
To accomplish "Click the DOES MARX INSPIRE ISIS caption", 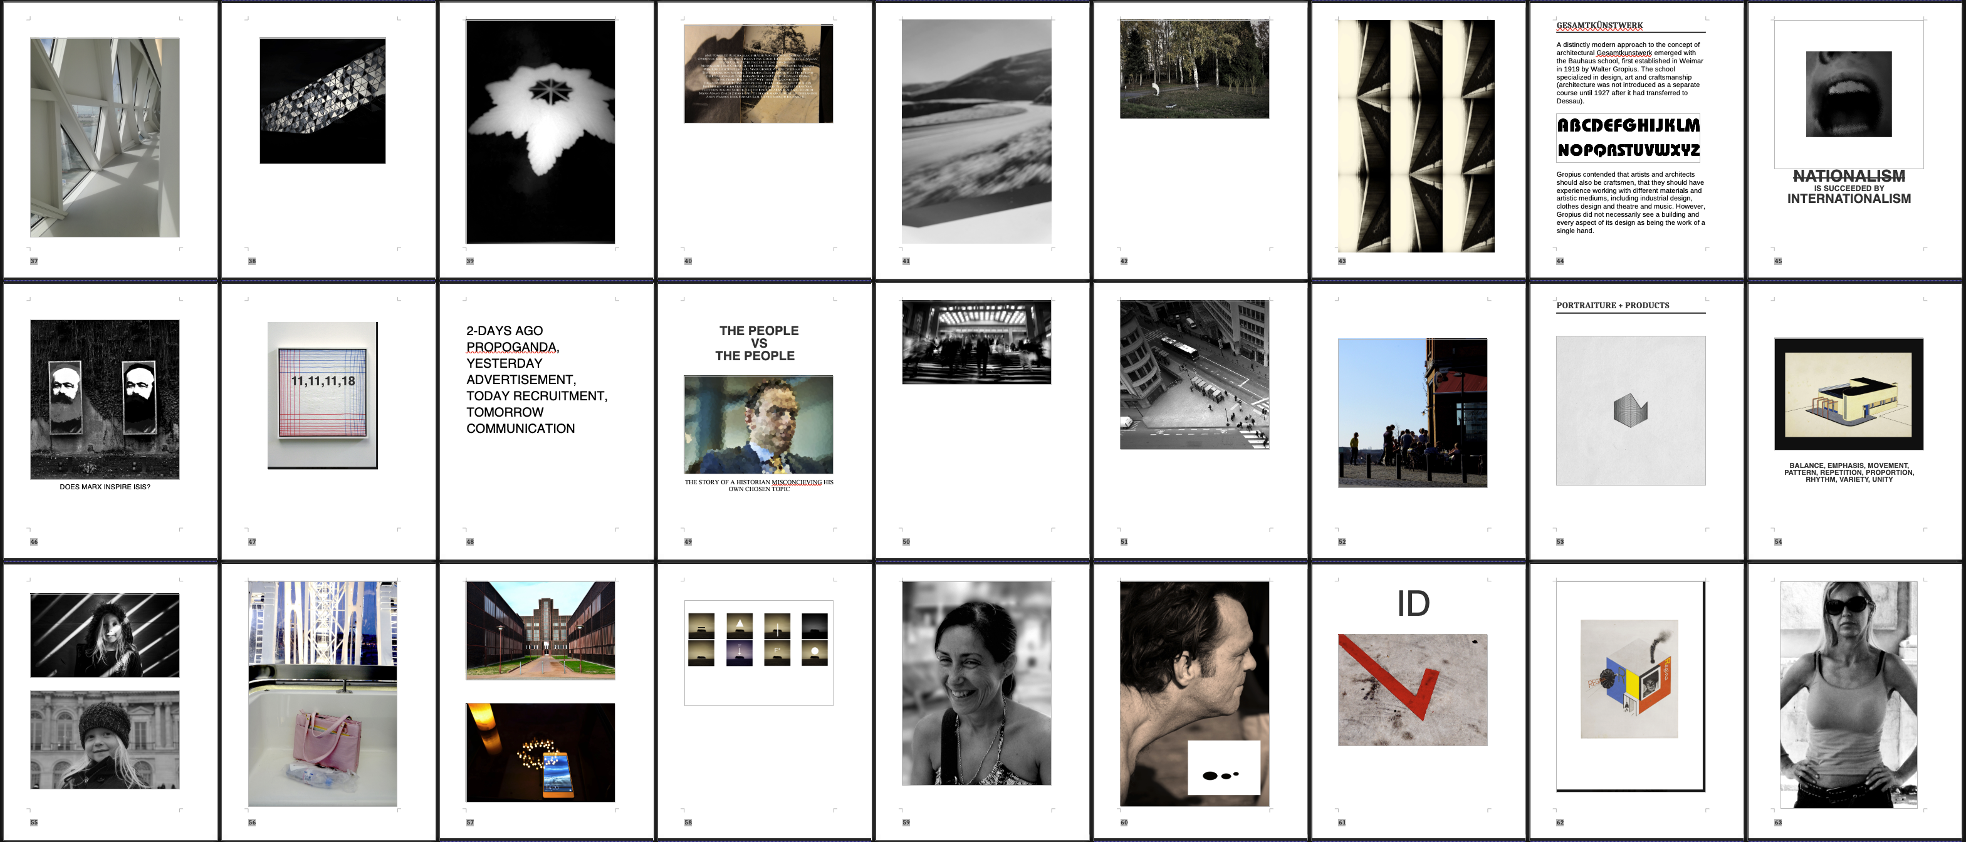I will [x=105, y=487].
